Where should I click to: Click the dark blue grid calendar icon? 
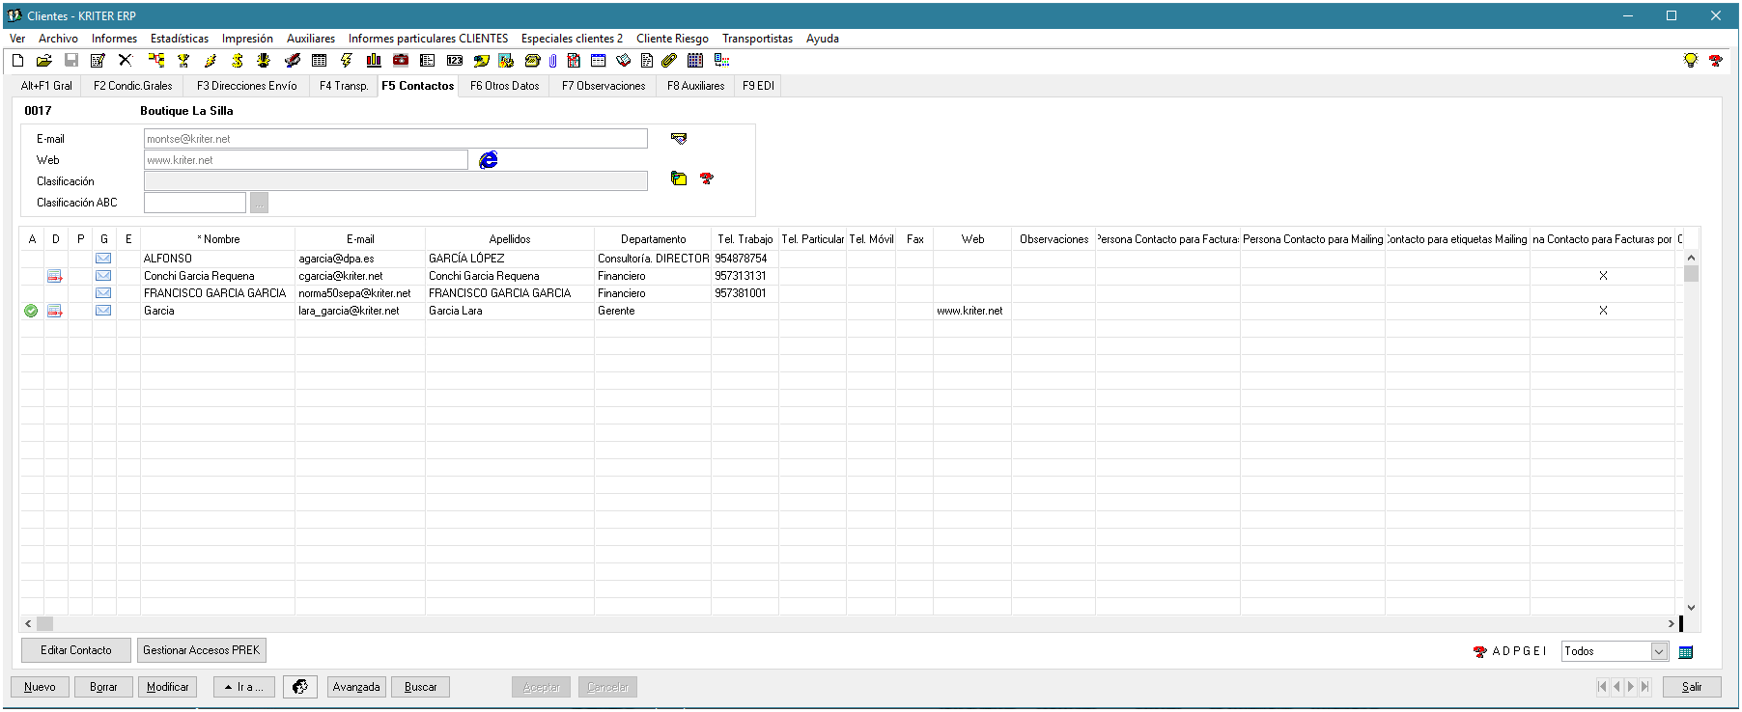(695, 60)
